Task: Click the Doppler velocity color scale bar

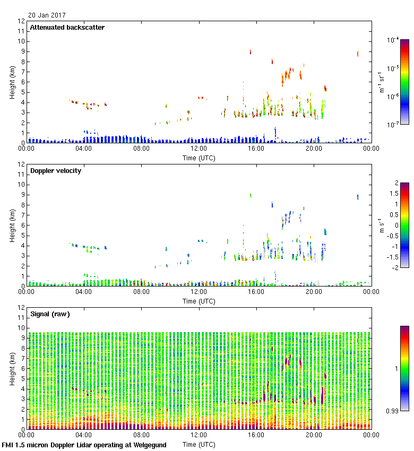Action: 404,225
